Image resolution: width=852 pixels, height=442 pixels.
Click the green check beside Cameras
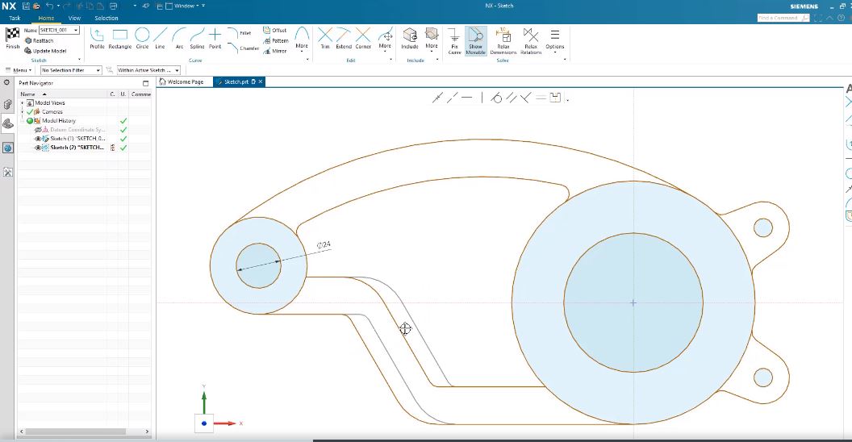coord(30,112)
